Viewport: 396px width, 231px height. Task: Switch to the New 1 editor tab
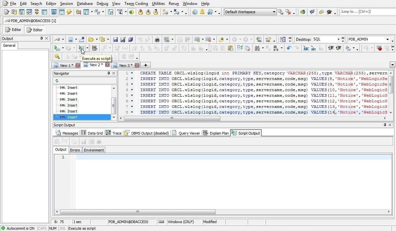point(67,65)
